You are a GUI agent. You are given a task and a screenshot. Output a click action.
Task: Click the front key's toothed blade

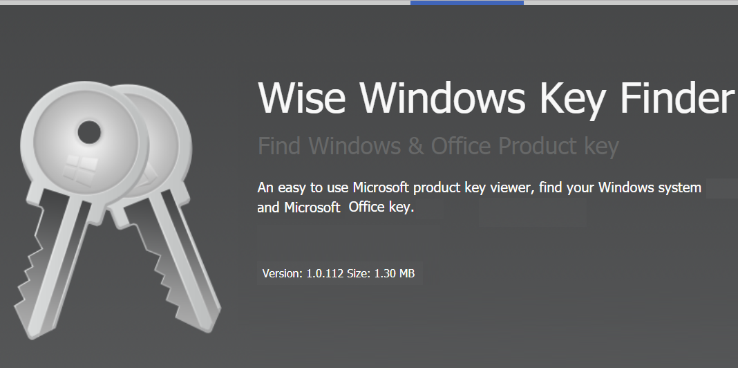52,277
